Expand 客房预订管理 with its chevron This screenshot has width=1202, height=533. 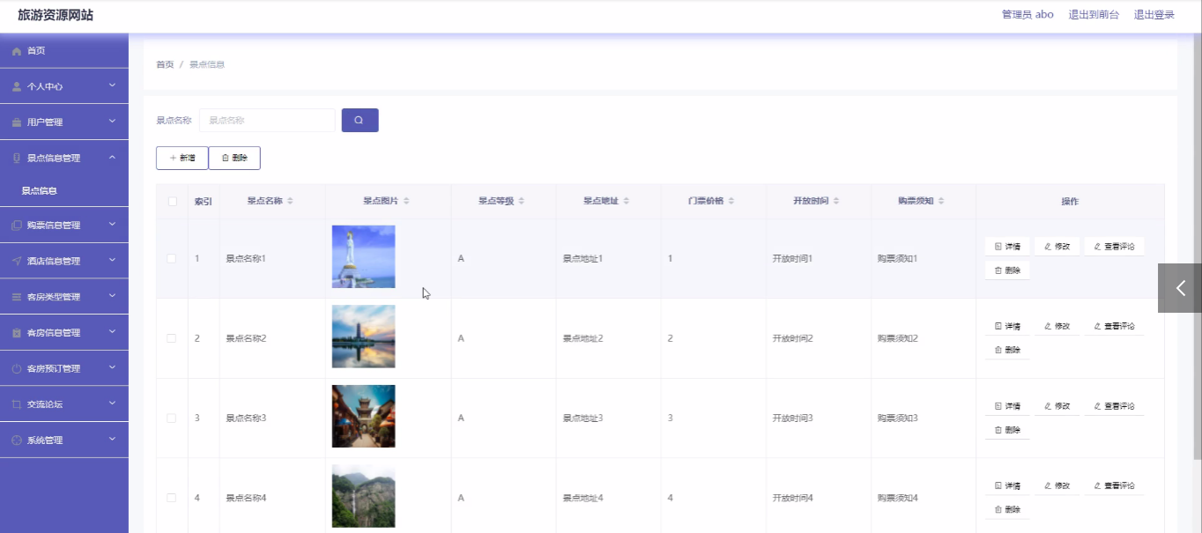tap(112, 368)
